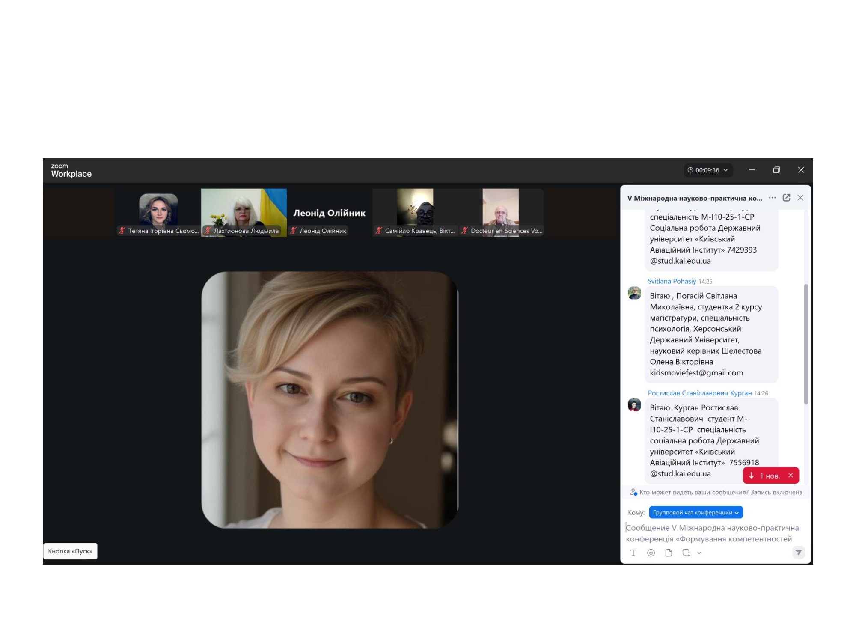The height and width of the screenshot is (642, 856).
Task: Pop out the chat panel window
Action: pyautogui.click(x=786, y=198)
